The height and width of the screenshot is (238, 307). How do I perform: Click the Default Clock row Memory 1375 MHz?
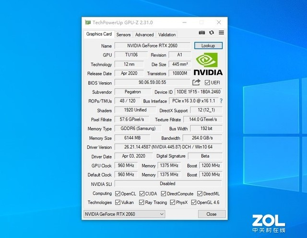coord(169,174)
